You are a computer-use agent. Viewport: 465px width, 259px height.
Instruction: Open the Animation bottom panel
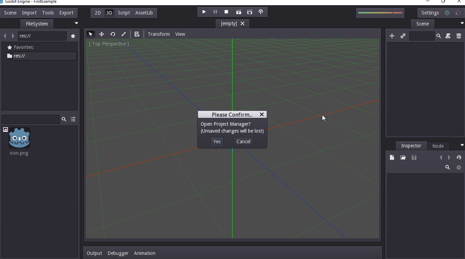click(145, 253)
